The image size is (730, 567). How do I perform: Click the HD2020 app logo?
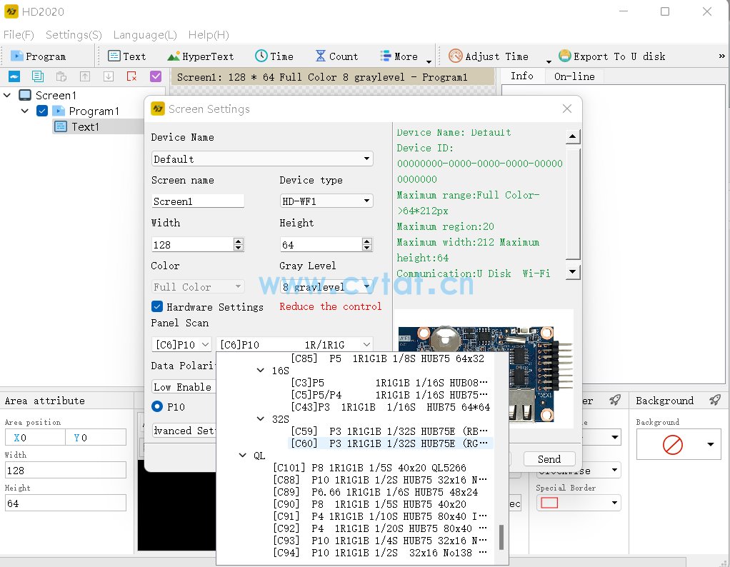click(x=11, y=11)
